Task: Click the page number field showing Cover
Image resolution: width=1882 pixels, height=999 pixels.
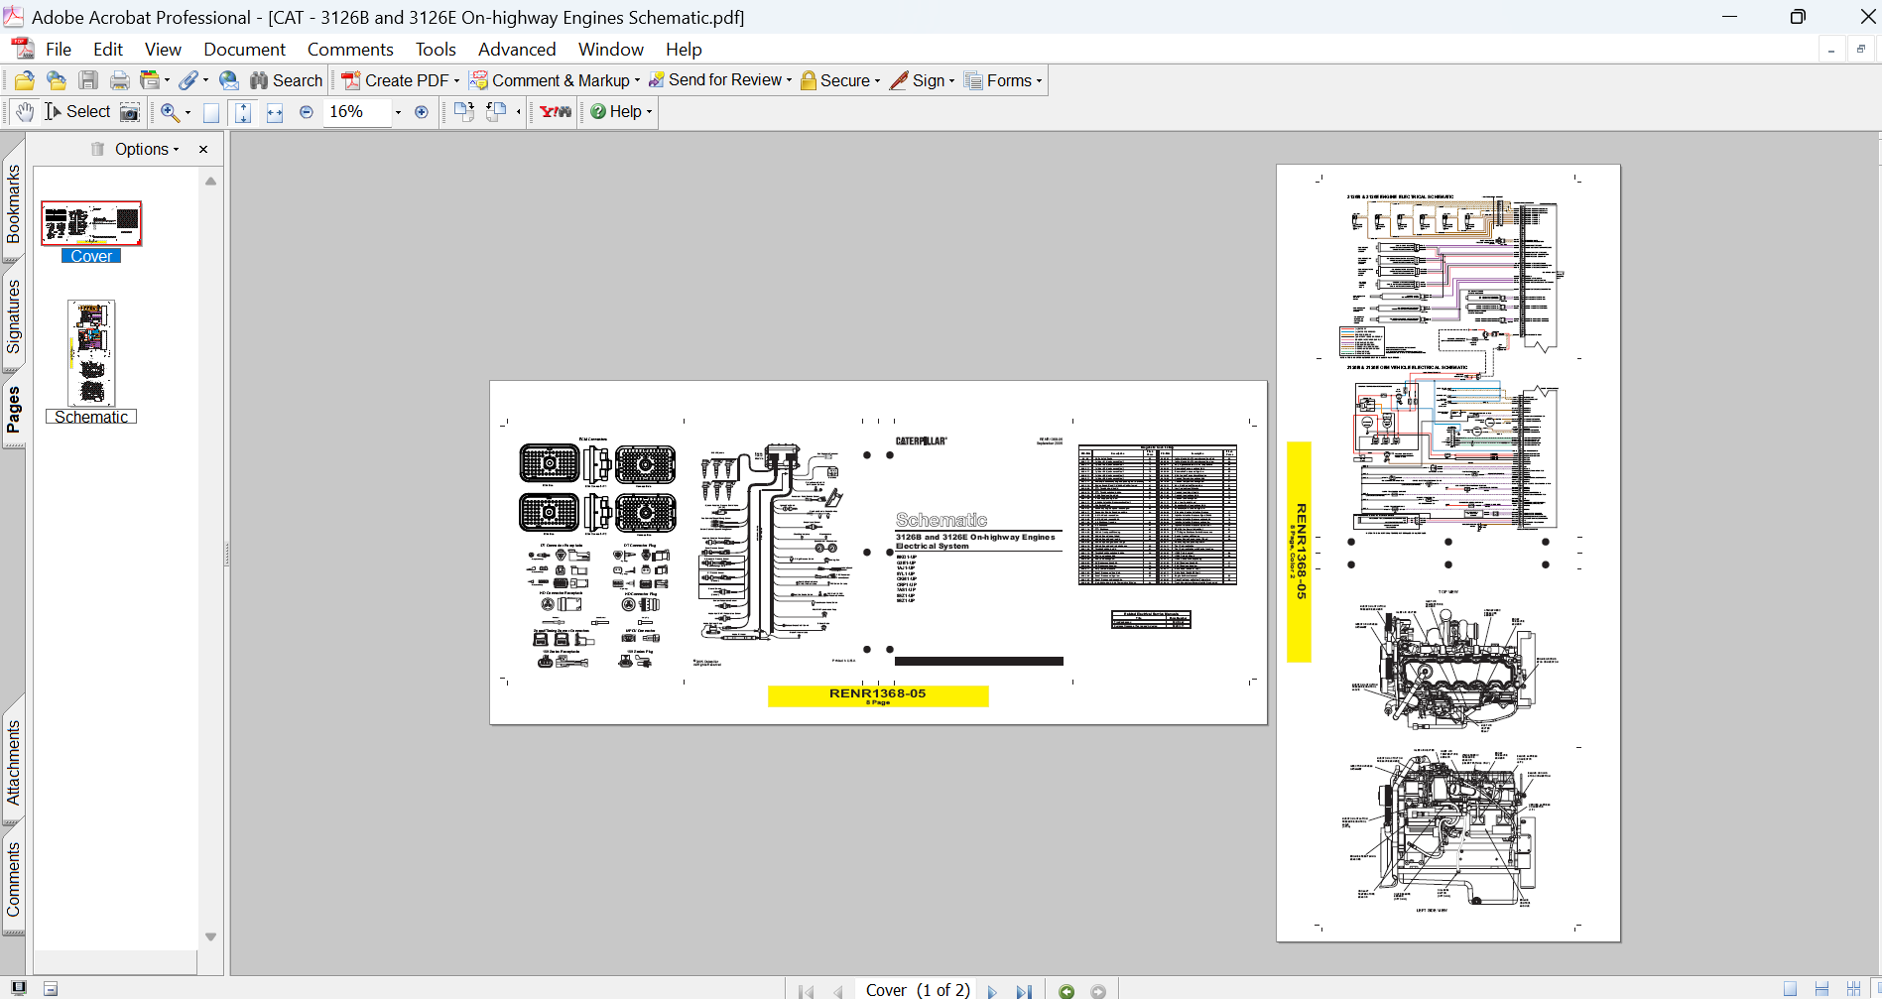Action: 917,990
